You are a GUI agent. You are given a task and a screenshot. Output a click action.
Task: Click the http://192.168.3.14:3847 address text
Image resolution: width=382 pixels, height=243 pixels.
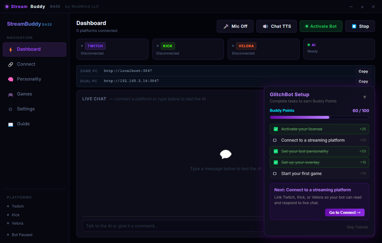click(x=131, y=81)
